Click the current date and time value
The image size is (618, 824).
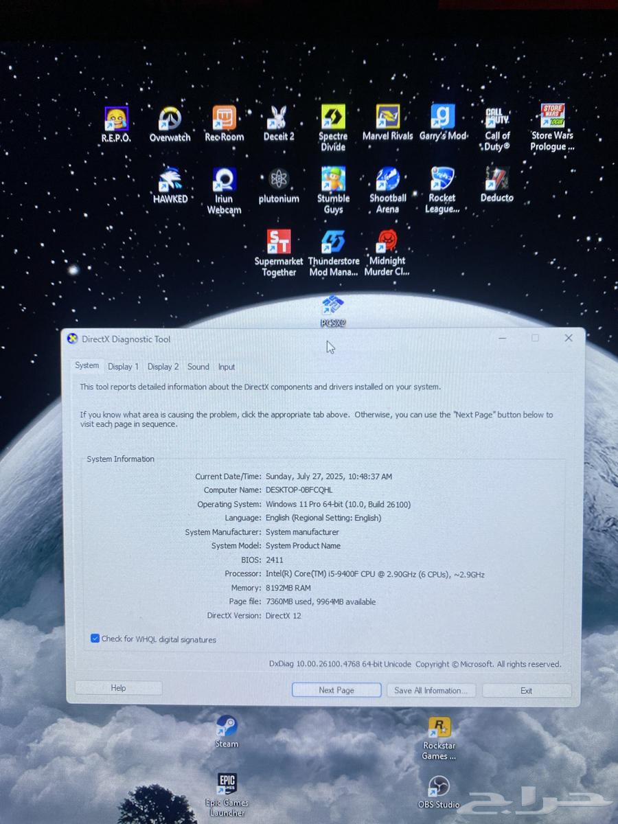click(x=329, y=476)
